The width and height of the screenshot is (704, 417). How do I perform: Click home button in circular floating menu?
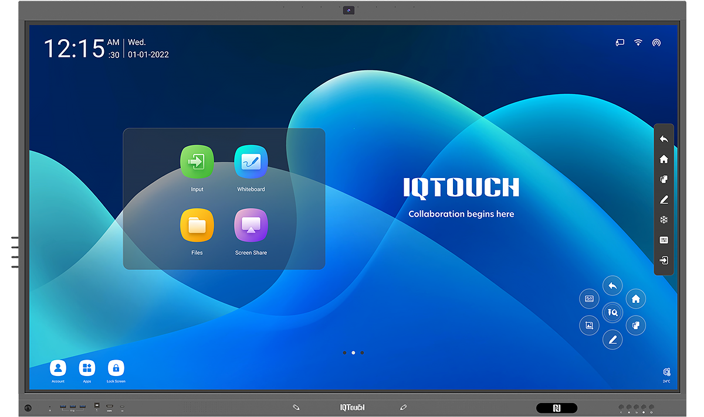click(x=635, y=299)
